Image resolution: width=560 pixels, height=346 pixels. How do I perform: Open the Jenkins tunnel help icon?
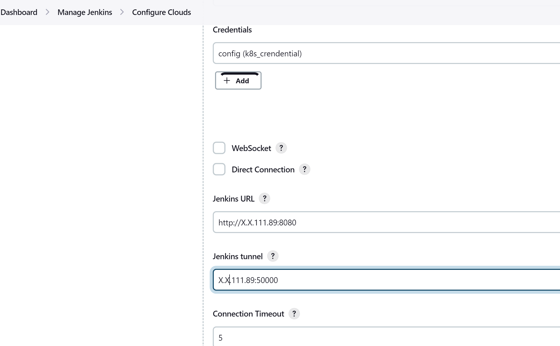(x=273, y=256)
